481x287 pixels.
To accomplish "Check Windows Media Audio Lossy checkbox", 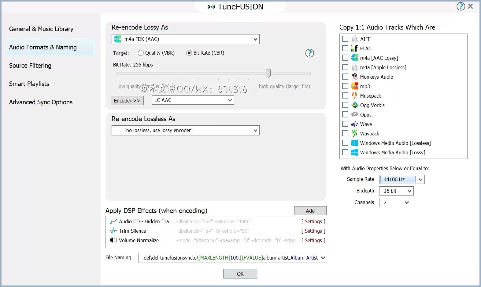I will pos(345,152).
